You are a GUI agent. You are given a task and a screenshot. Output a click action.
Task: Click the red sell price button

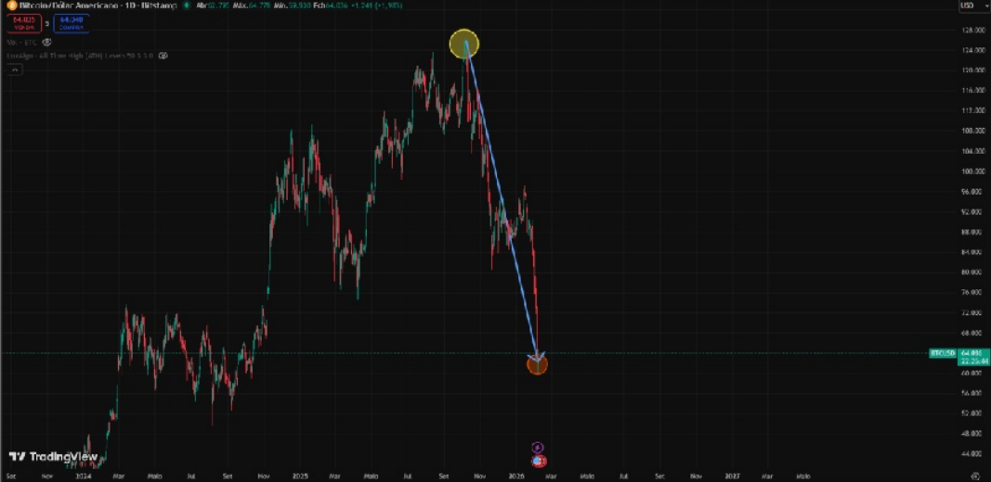pyautogui.click(x=23, y=23)
